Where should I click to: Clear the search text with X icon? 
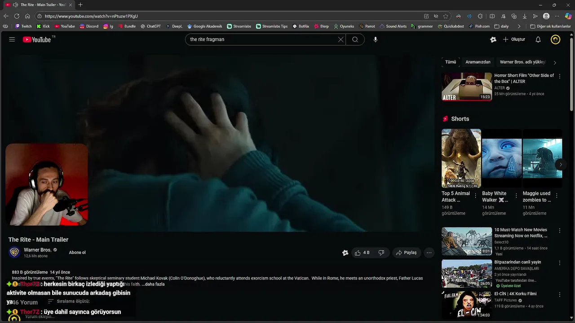pos(341,39)
